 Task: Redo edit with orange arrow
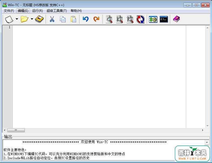coord(96,19)
